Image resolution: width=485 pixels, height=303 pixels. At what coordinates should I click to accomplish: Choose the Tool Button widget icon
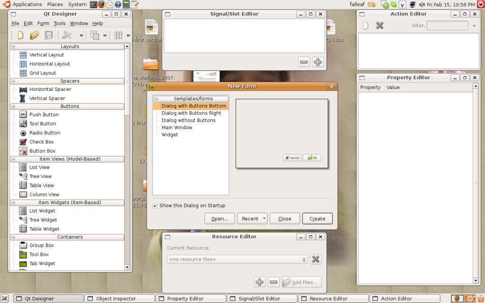pyautogui.click(x=23, y=124)
